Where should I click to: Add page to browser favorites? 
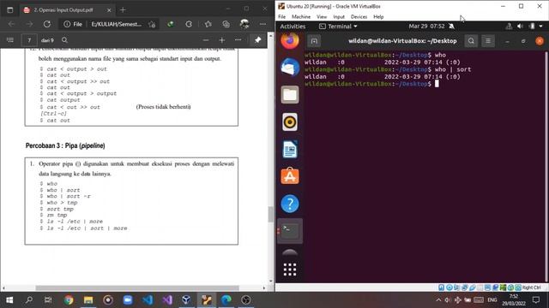(x=152, y=24)
